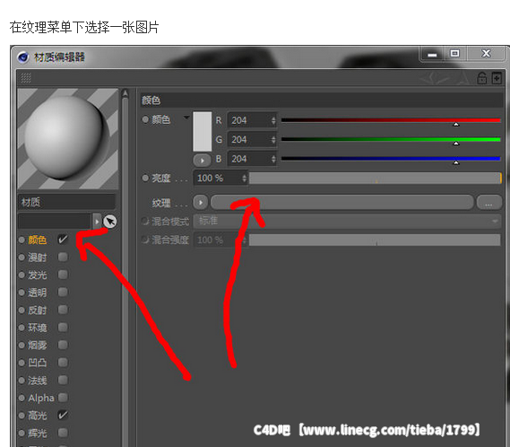Enable the 发光 channel checkbox

pos(63,275)
